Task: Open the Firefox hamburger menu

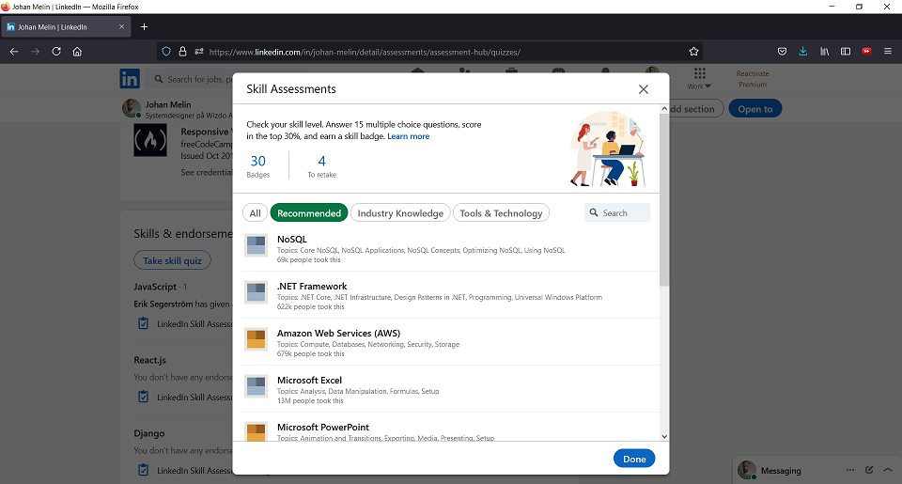Action: coord(888,52)
